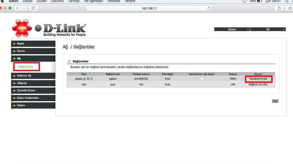Click the battery icon in the menu bar
The height and width of the screenshot is (164, 293).
[260, 1]
